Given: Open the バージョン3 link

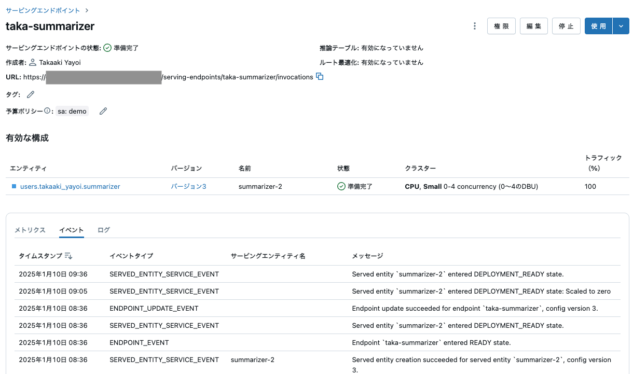Looking at the screenshot, I should 188,186.
